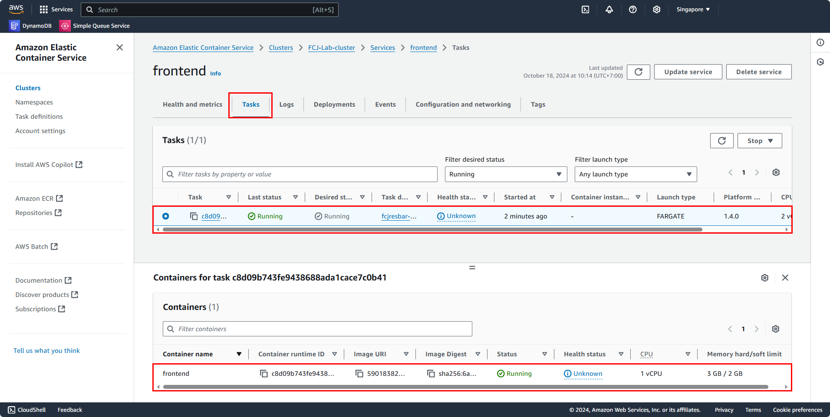Open Containers table settings gear
The width and height of the screenshot is (830, 417).
point(776,329)
